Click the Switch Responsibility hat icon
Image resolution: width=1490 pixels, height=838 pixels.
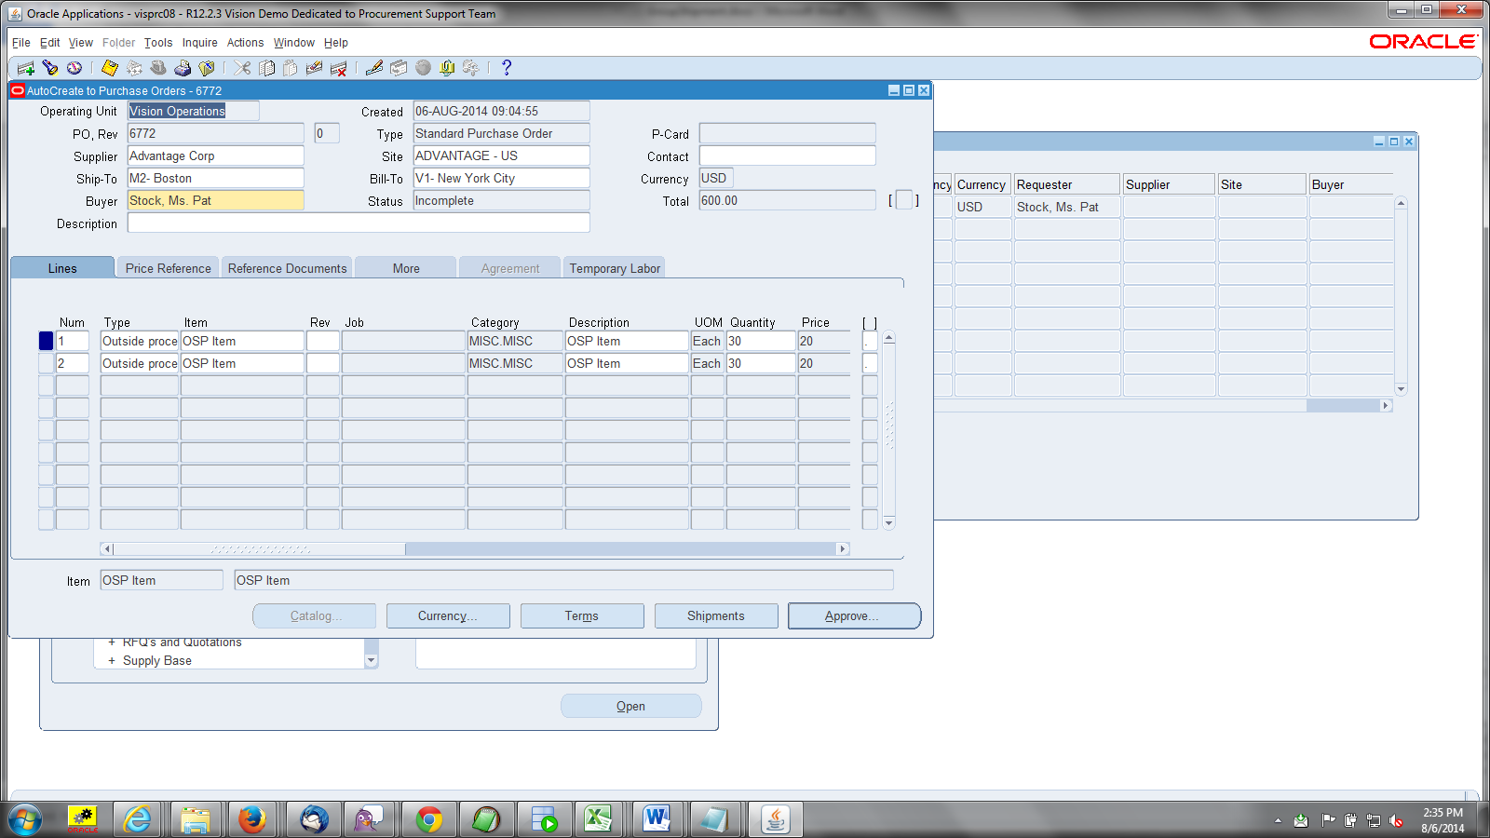coord(158,68)
